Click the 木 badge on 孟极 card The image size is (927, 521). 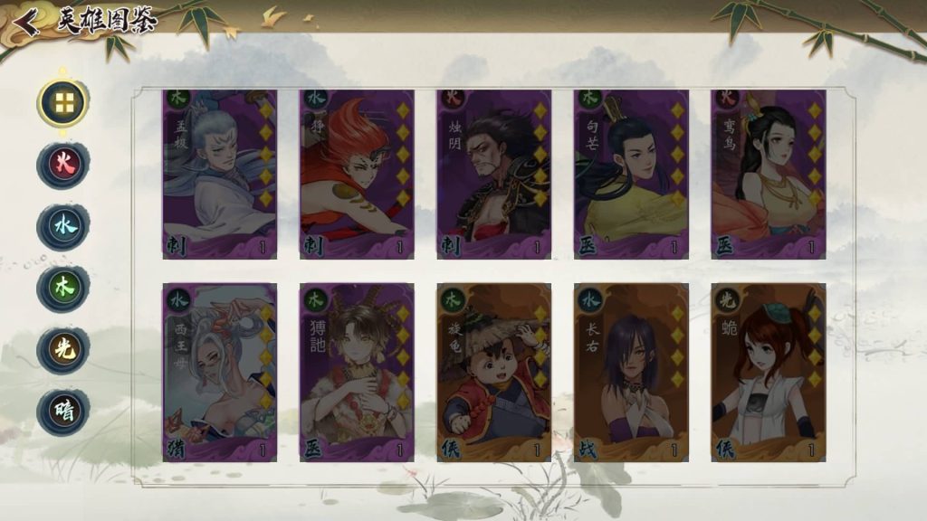coord(177,98)
